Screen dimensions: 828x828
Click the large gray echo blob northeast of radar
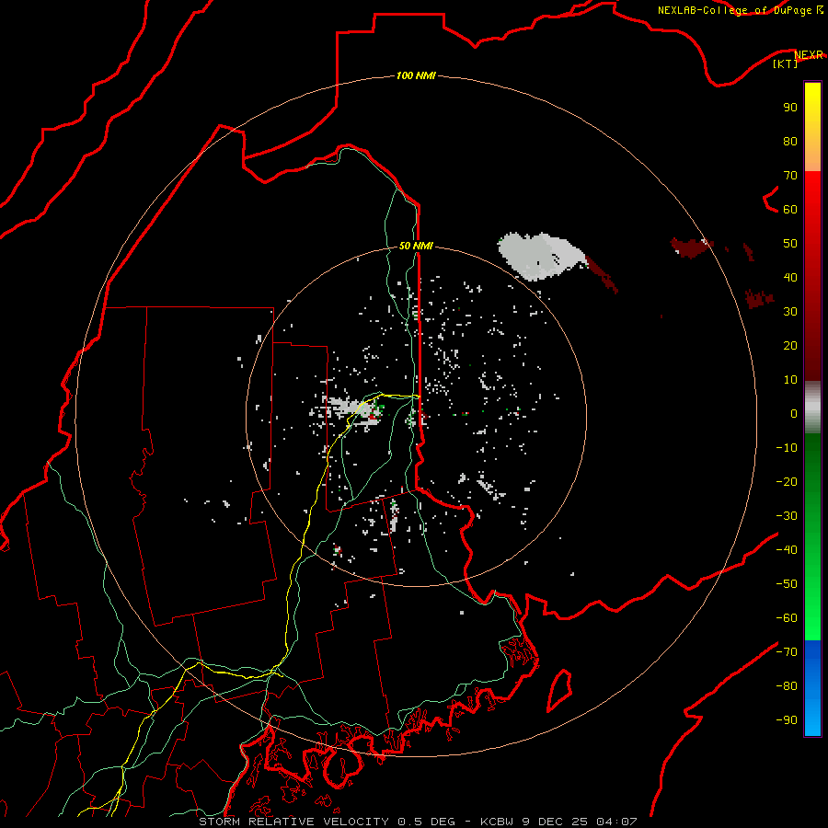click(x=540, y=256)
